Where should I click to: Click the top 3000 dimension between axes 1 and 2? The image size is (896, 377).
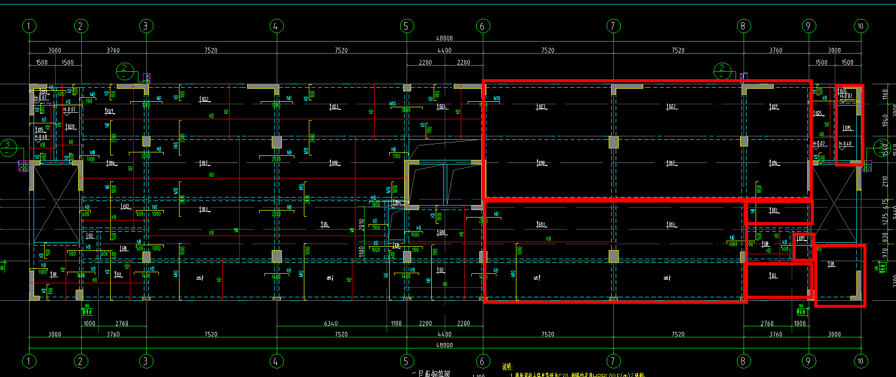tap(55, 50)
